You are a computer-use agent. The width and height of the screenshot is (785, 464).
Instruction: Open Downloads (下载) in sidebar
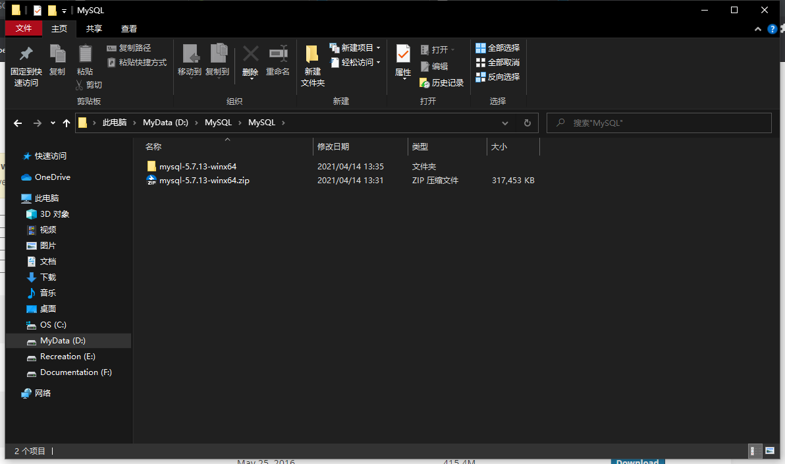coord(47,277)
